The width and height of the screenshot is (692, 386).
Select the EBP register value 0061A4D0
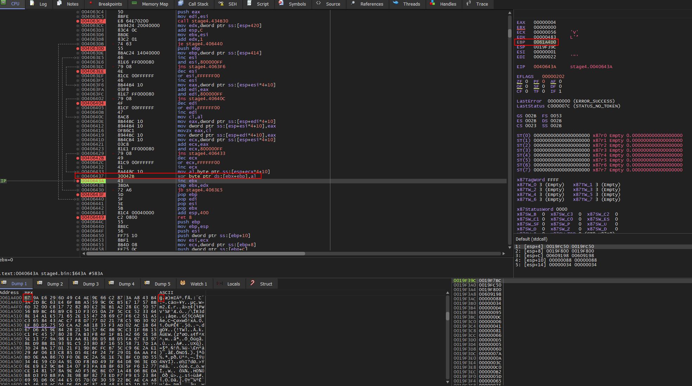[545, 42]
